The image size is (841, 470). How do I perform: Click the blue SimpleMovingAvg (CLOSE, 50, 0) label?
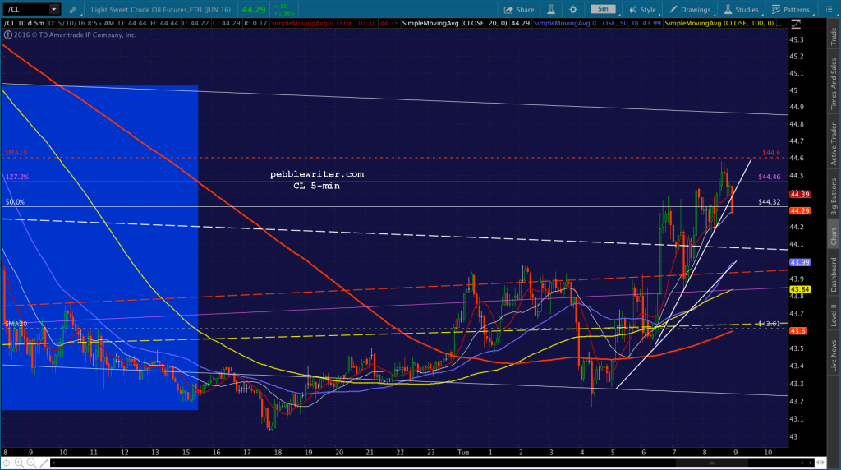pos(586,24)
